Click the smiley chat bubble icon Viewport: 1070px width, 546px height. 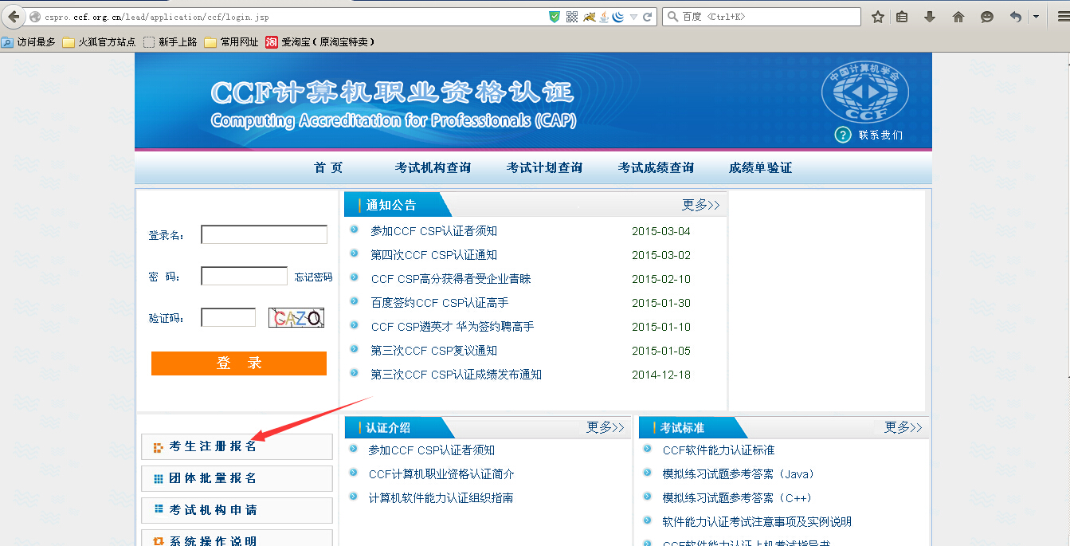click(987, 17)
